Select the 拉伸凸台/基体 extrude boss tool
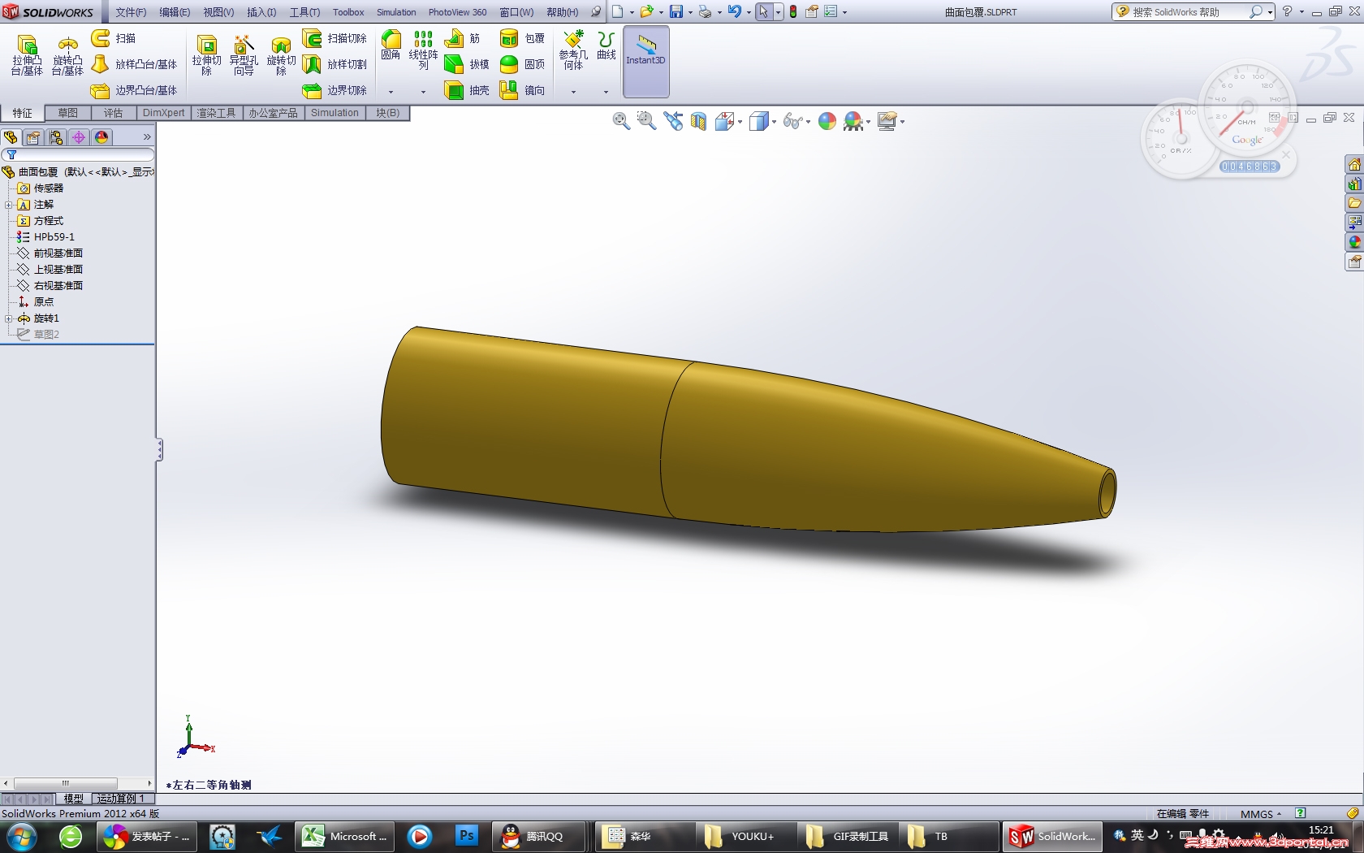Screen dimensions: 1364x853 (x=27, y=55)
